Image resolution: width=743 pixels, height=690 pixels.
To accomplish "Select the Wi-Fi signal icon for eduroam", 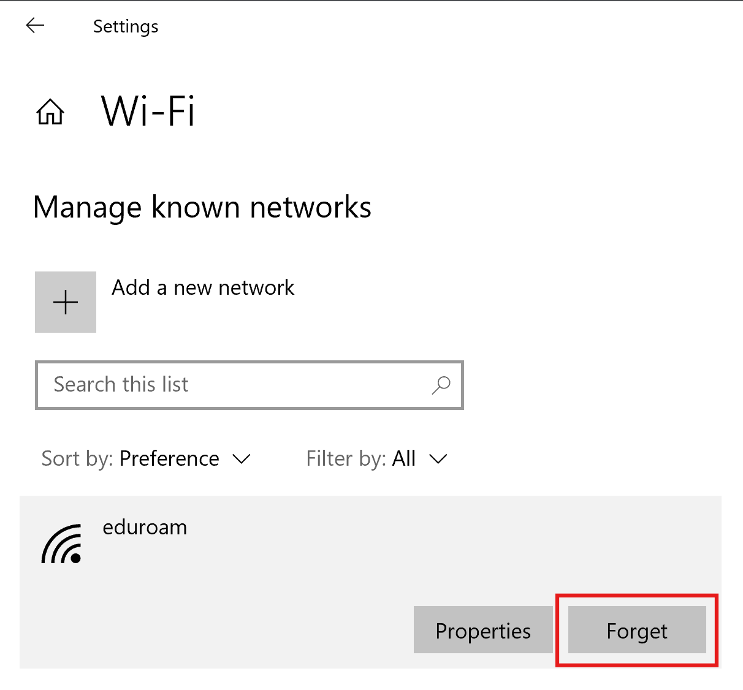I will coord(61,543).
